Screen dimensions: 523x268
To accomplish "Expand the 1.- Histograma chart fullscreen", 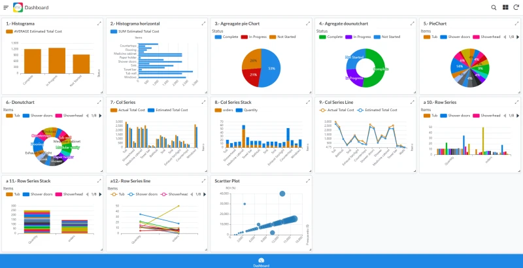I will pyautogui.click(x=99, y=24).
